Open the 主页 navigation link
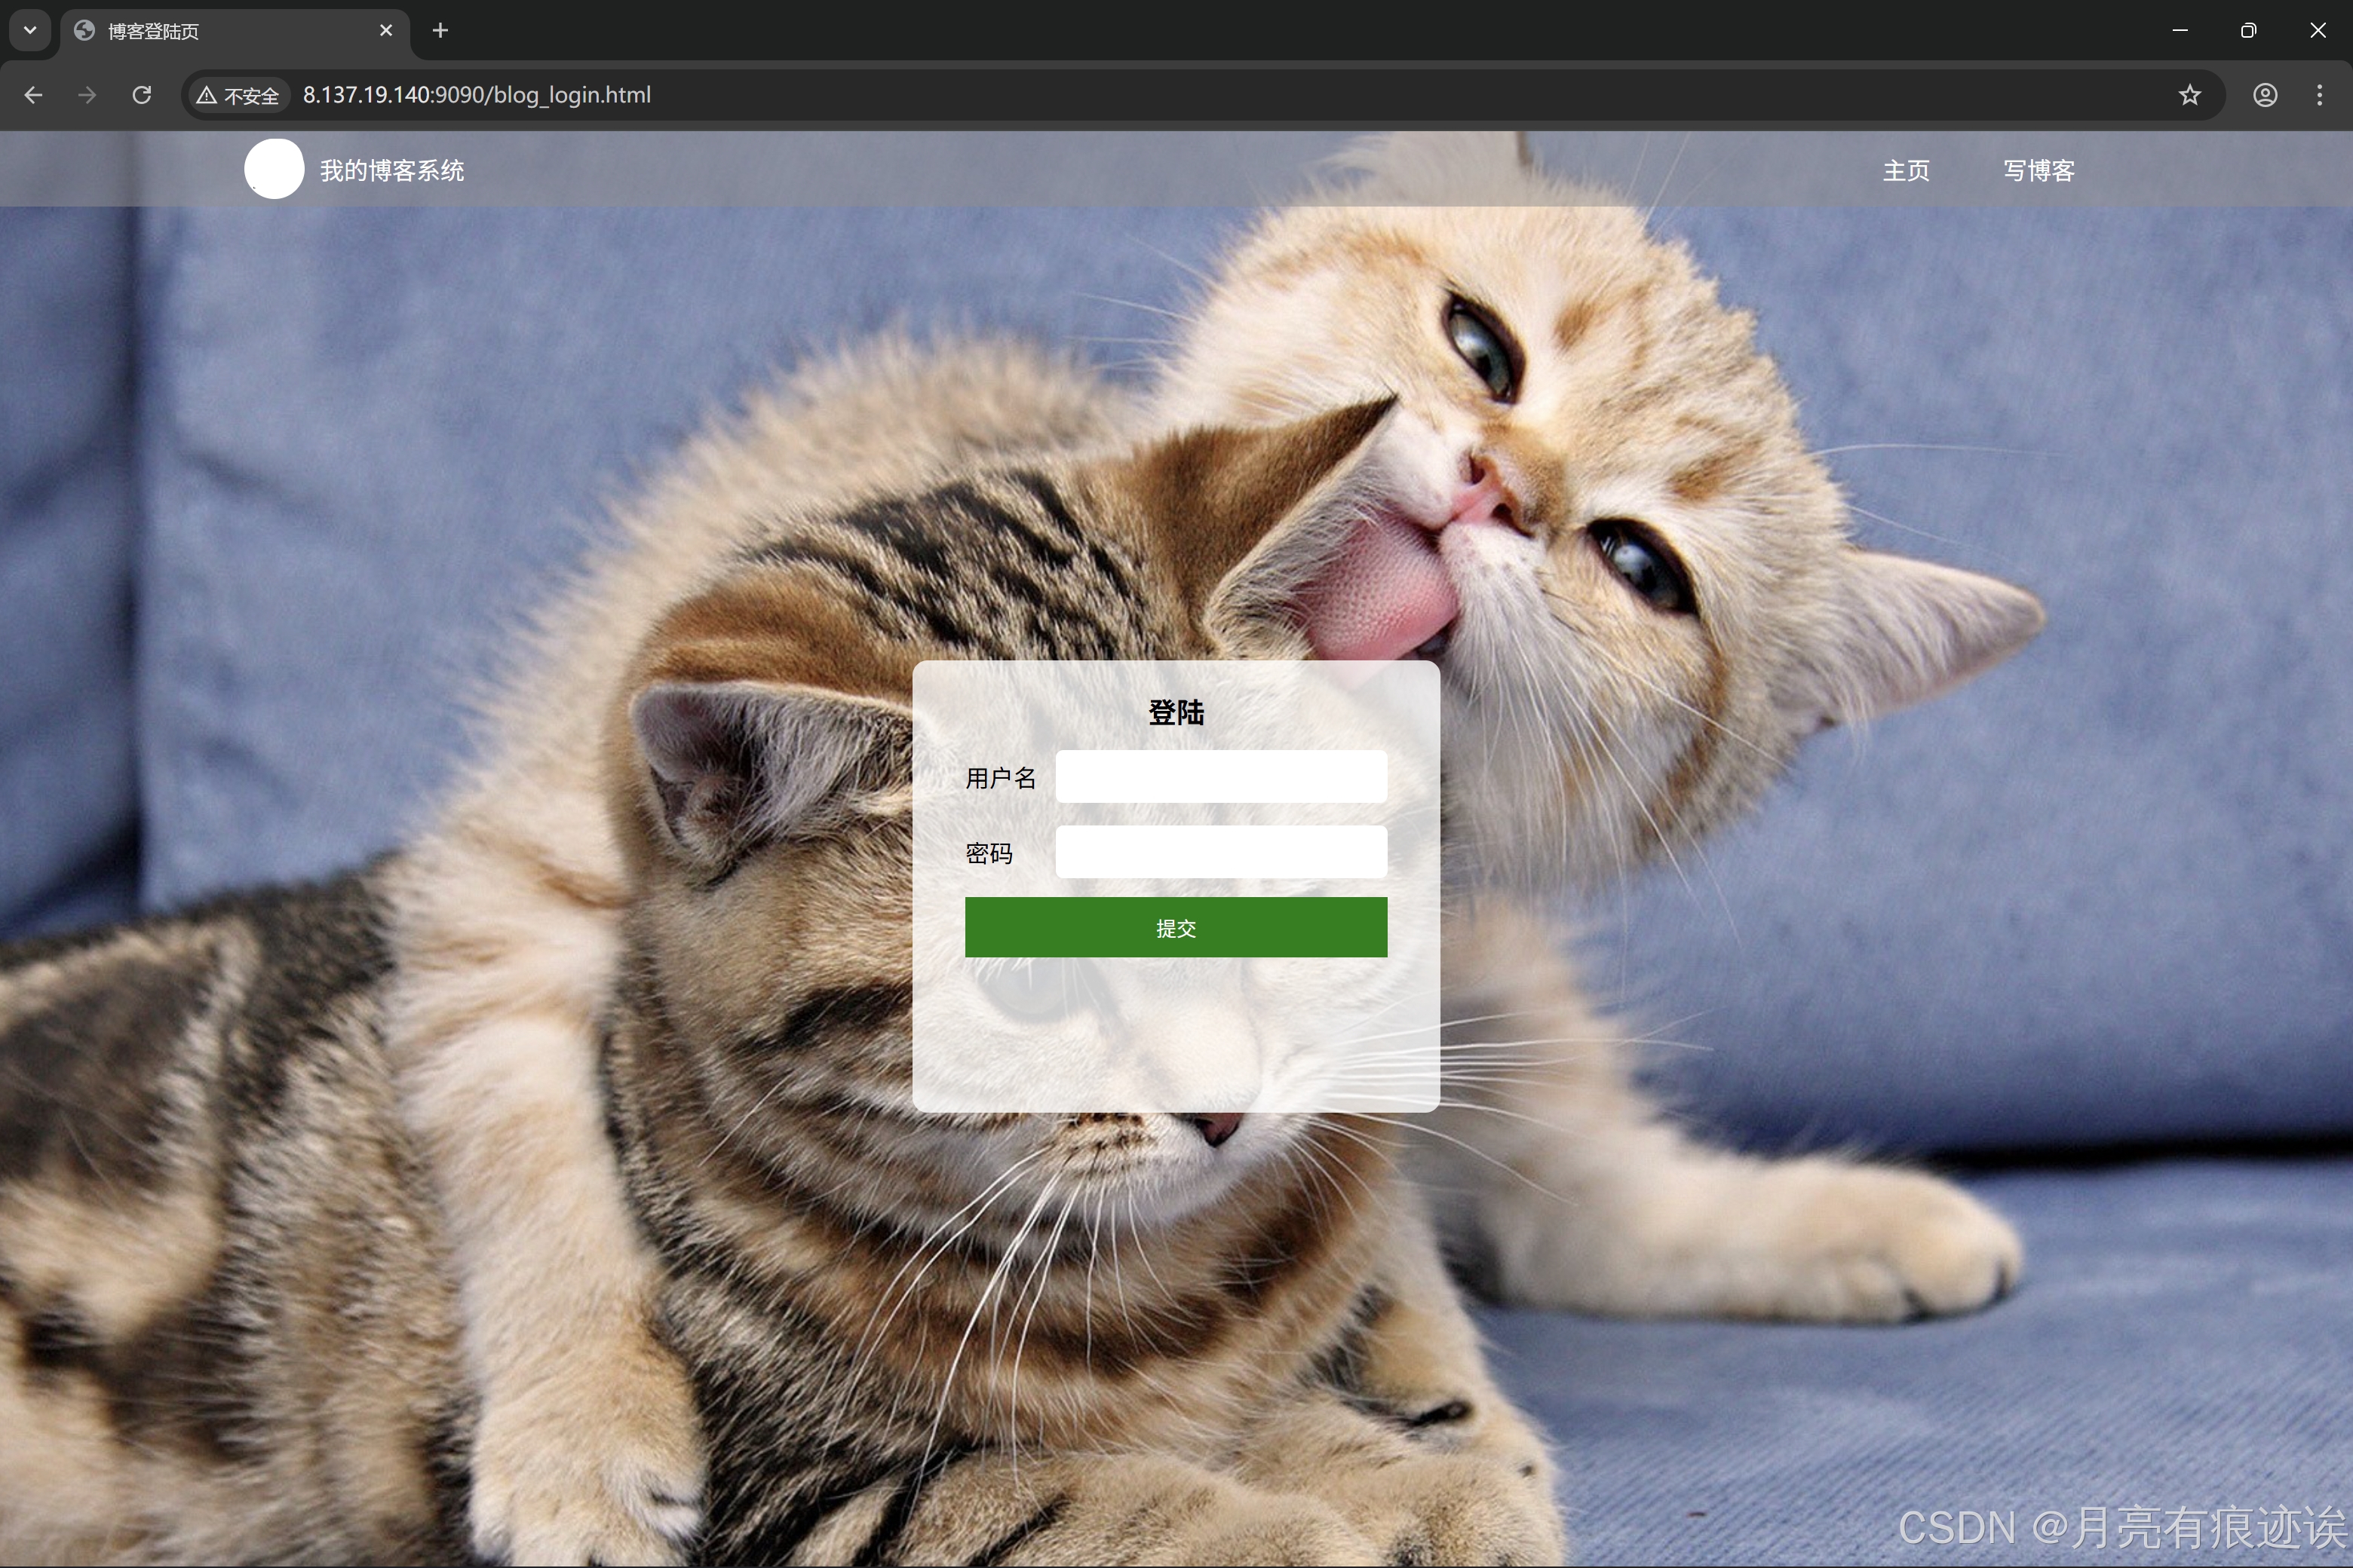2353x1568 pixels. pyautogui.click(x=1906, y=171)
